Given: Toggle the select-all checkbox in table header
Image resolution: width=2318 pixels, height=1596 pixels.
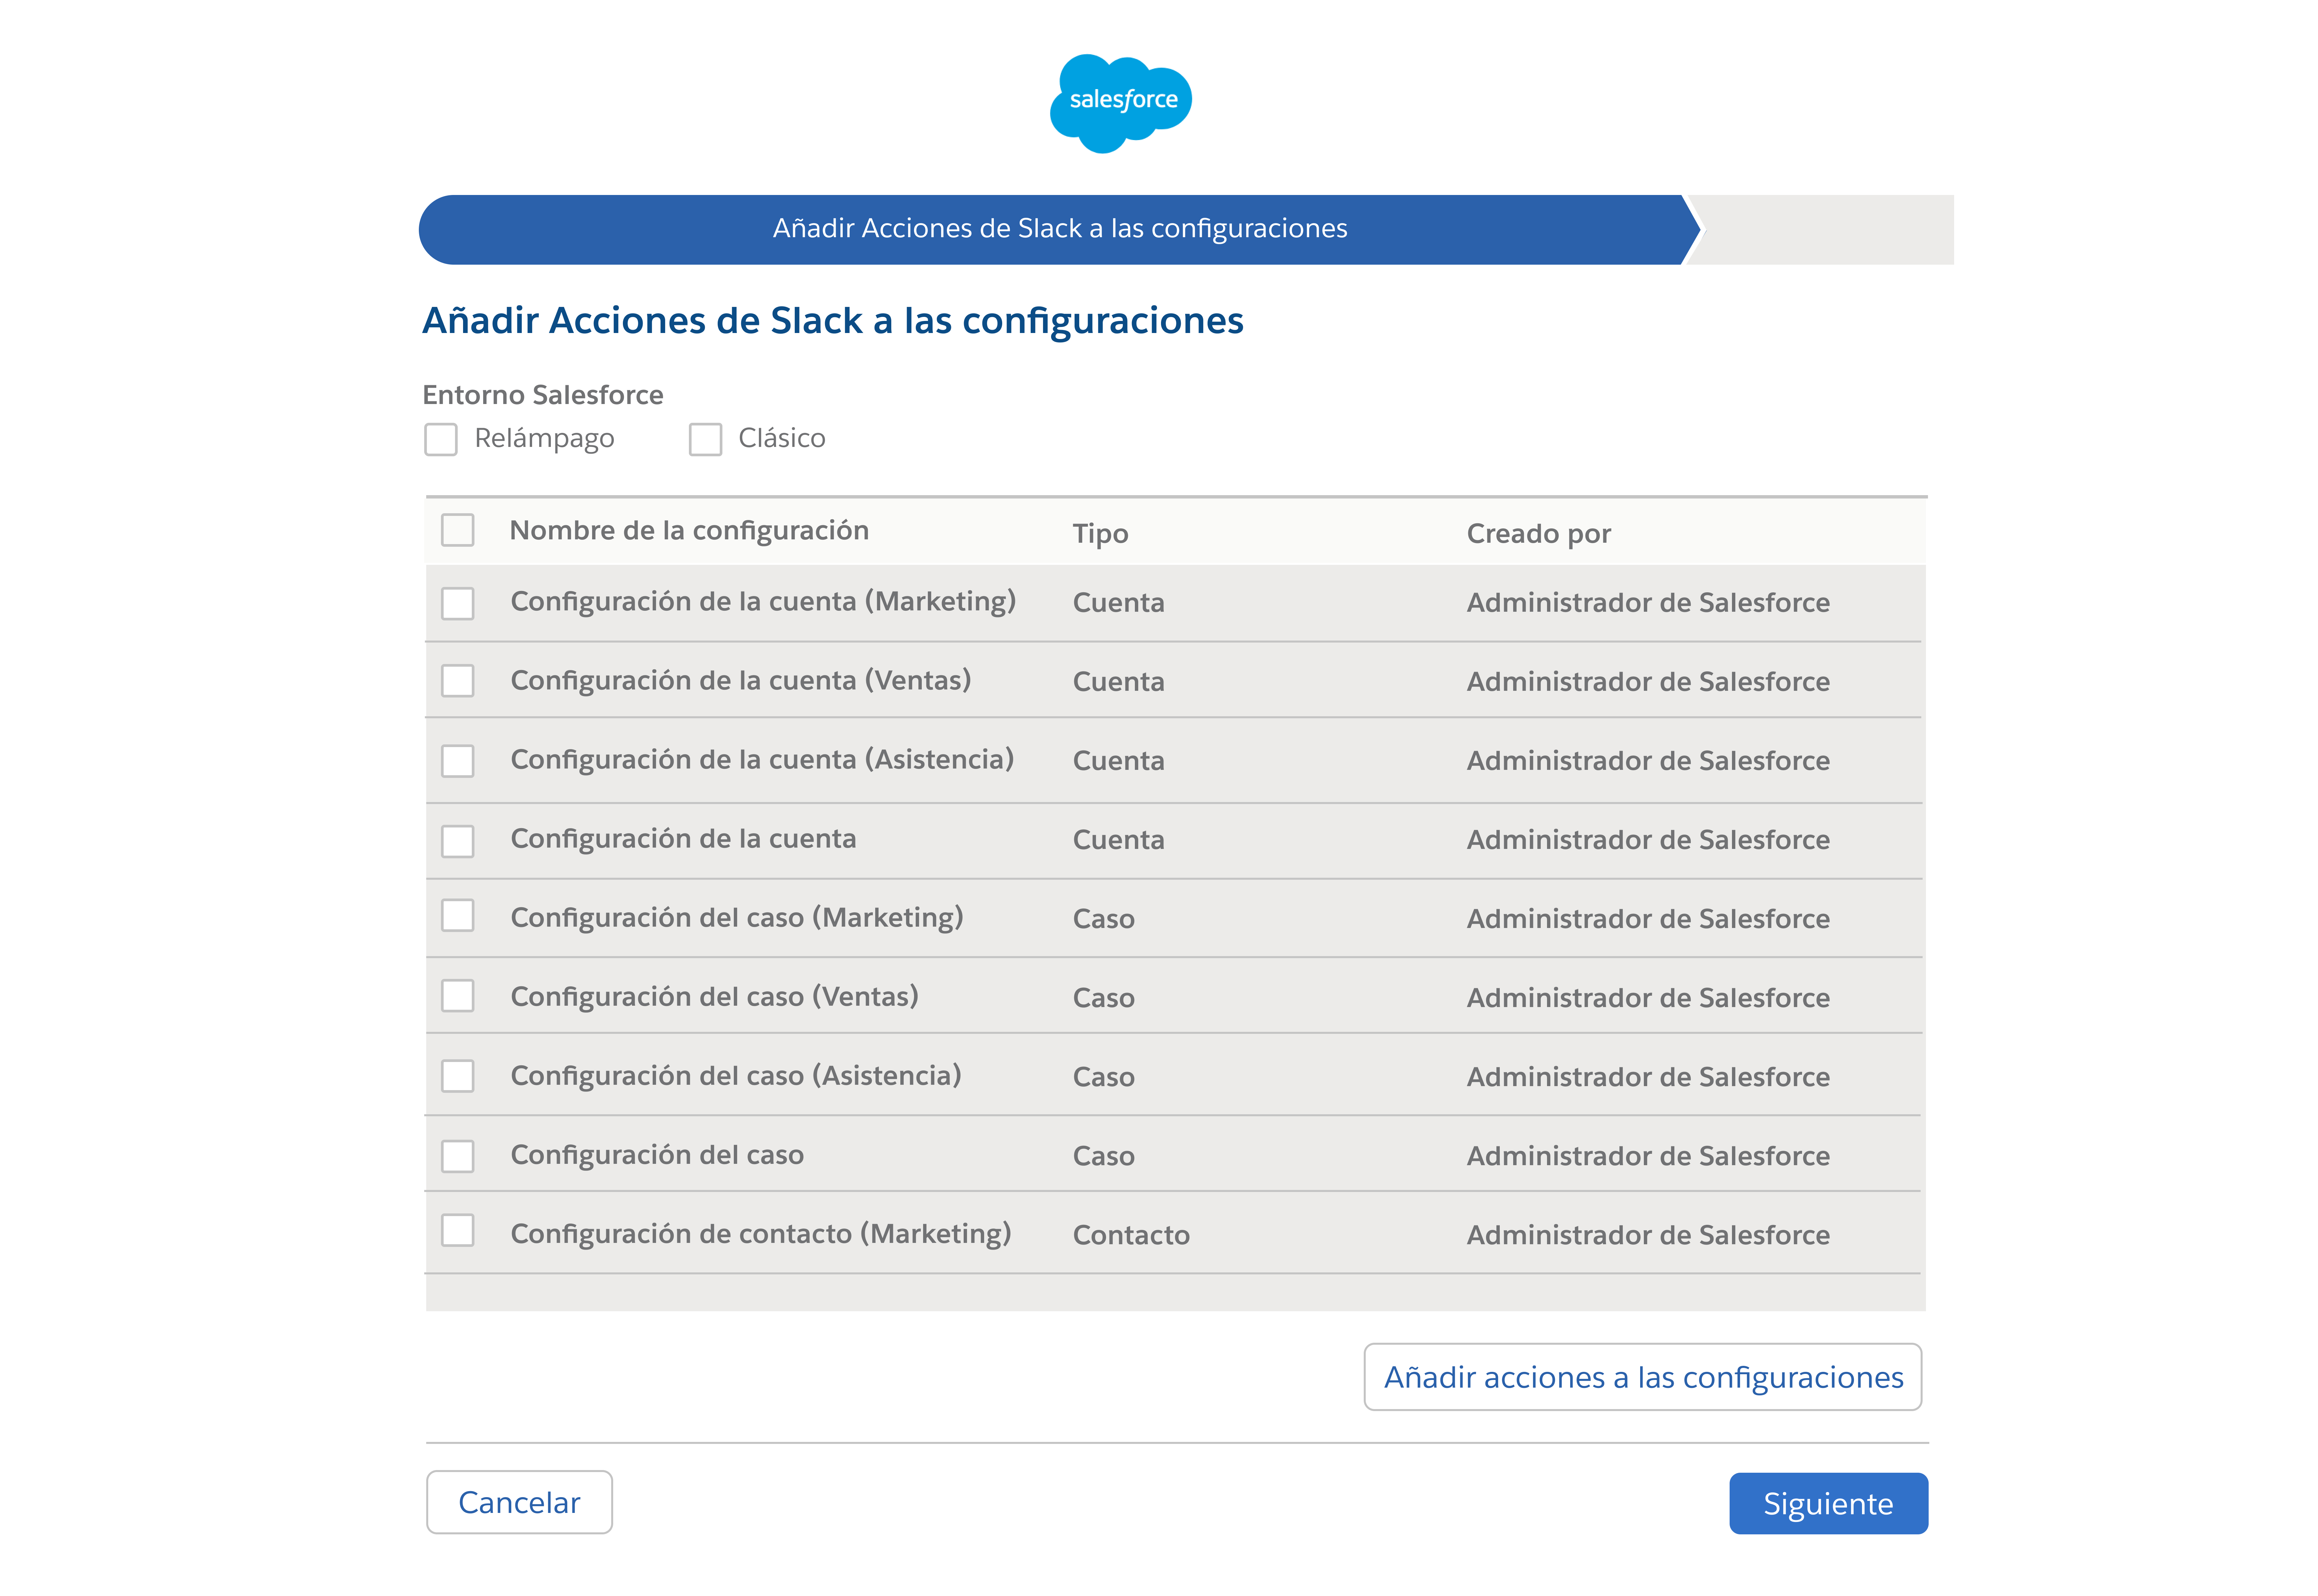Looking at the screenshot, I should pyautogui.click(x=458, y=530).
